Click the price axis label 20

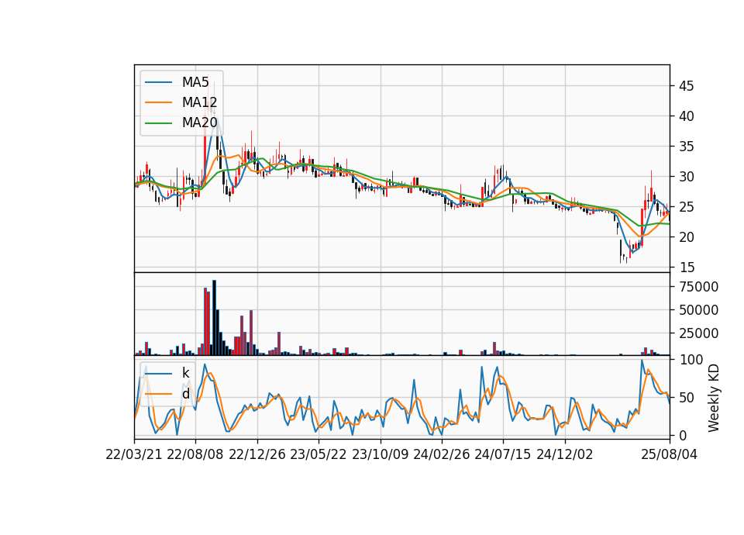coord(687,237)
